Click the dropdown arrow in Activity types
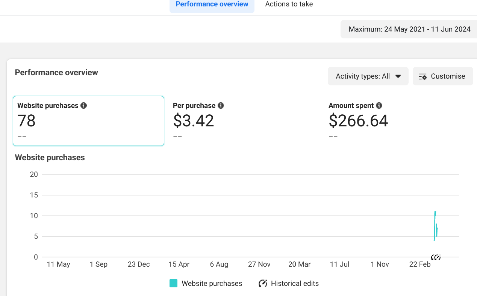 tap(398, 76)
